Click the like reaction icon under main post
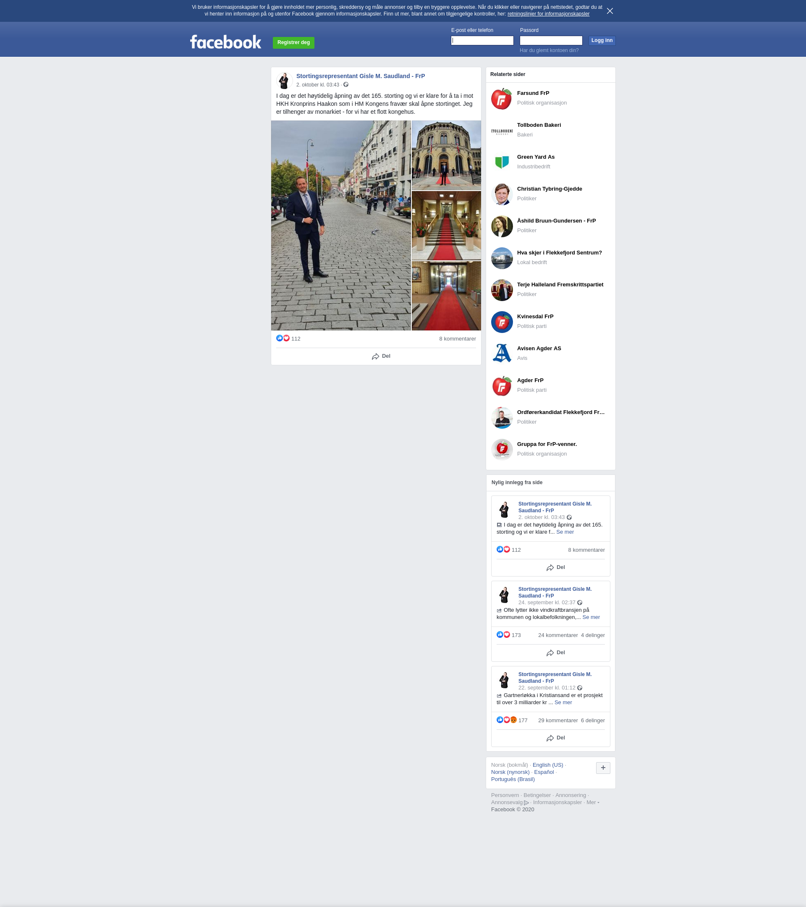Screen dimensions: 806x907 (280, 338)
